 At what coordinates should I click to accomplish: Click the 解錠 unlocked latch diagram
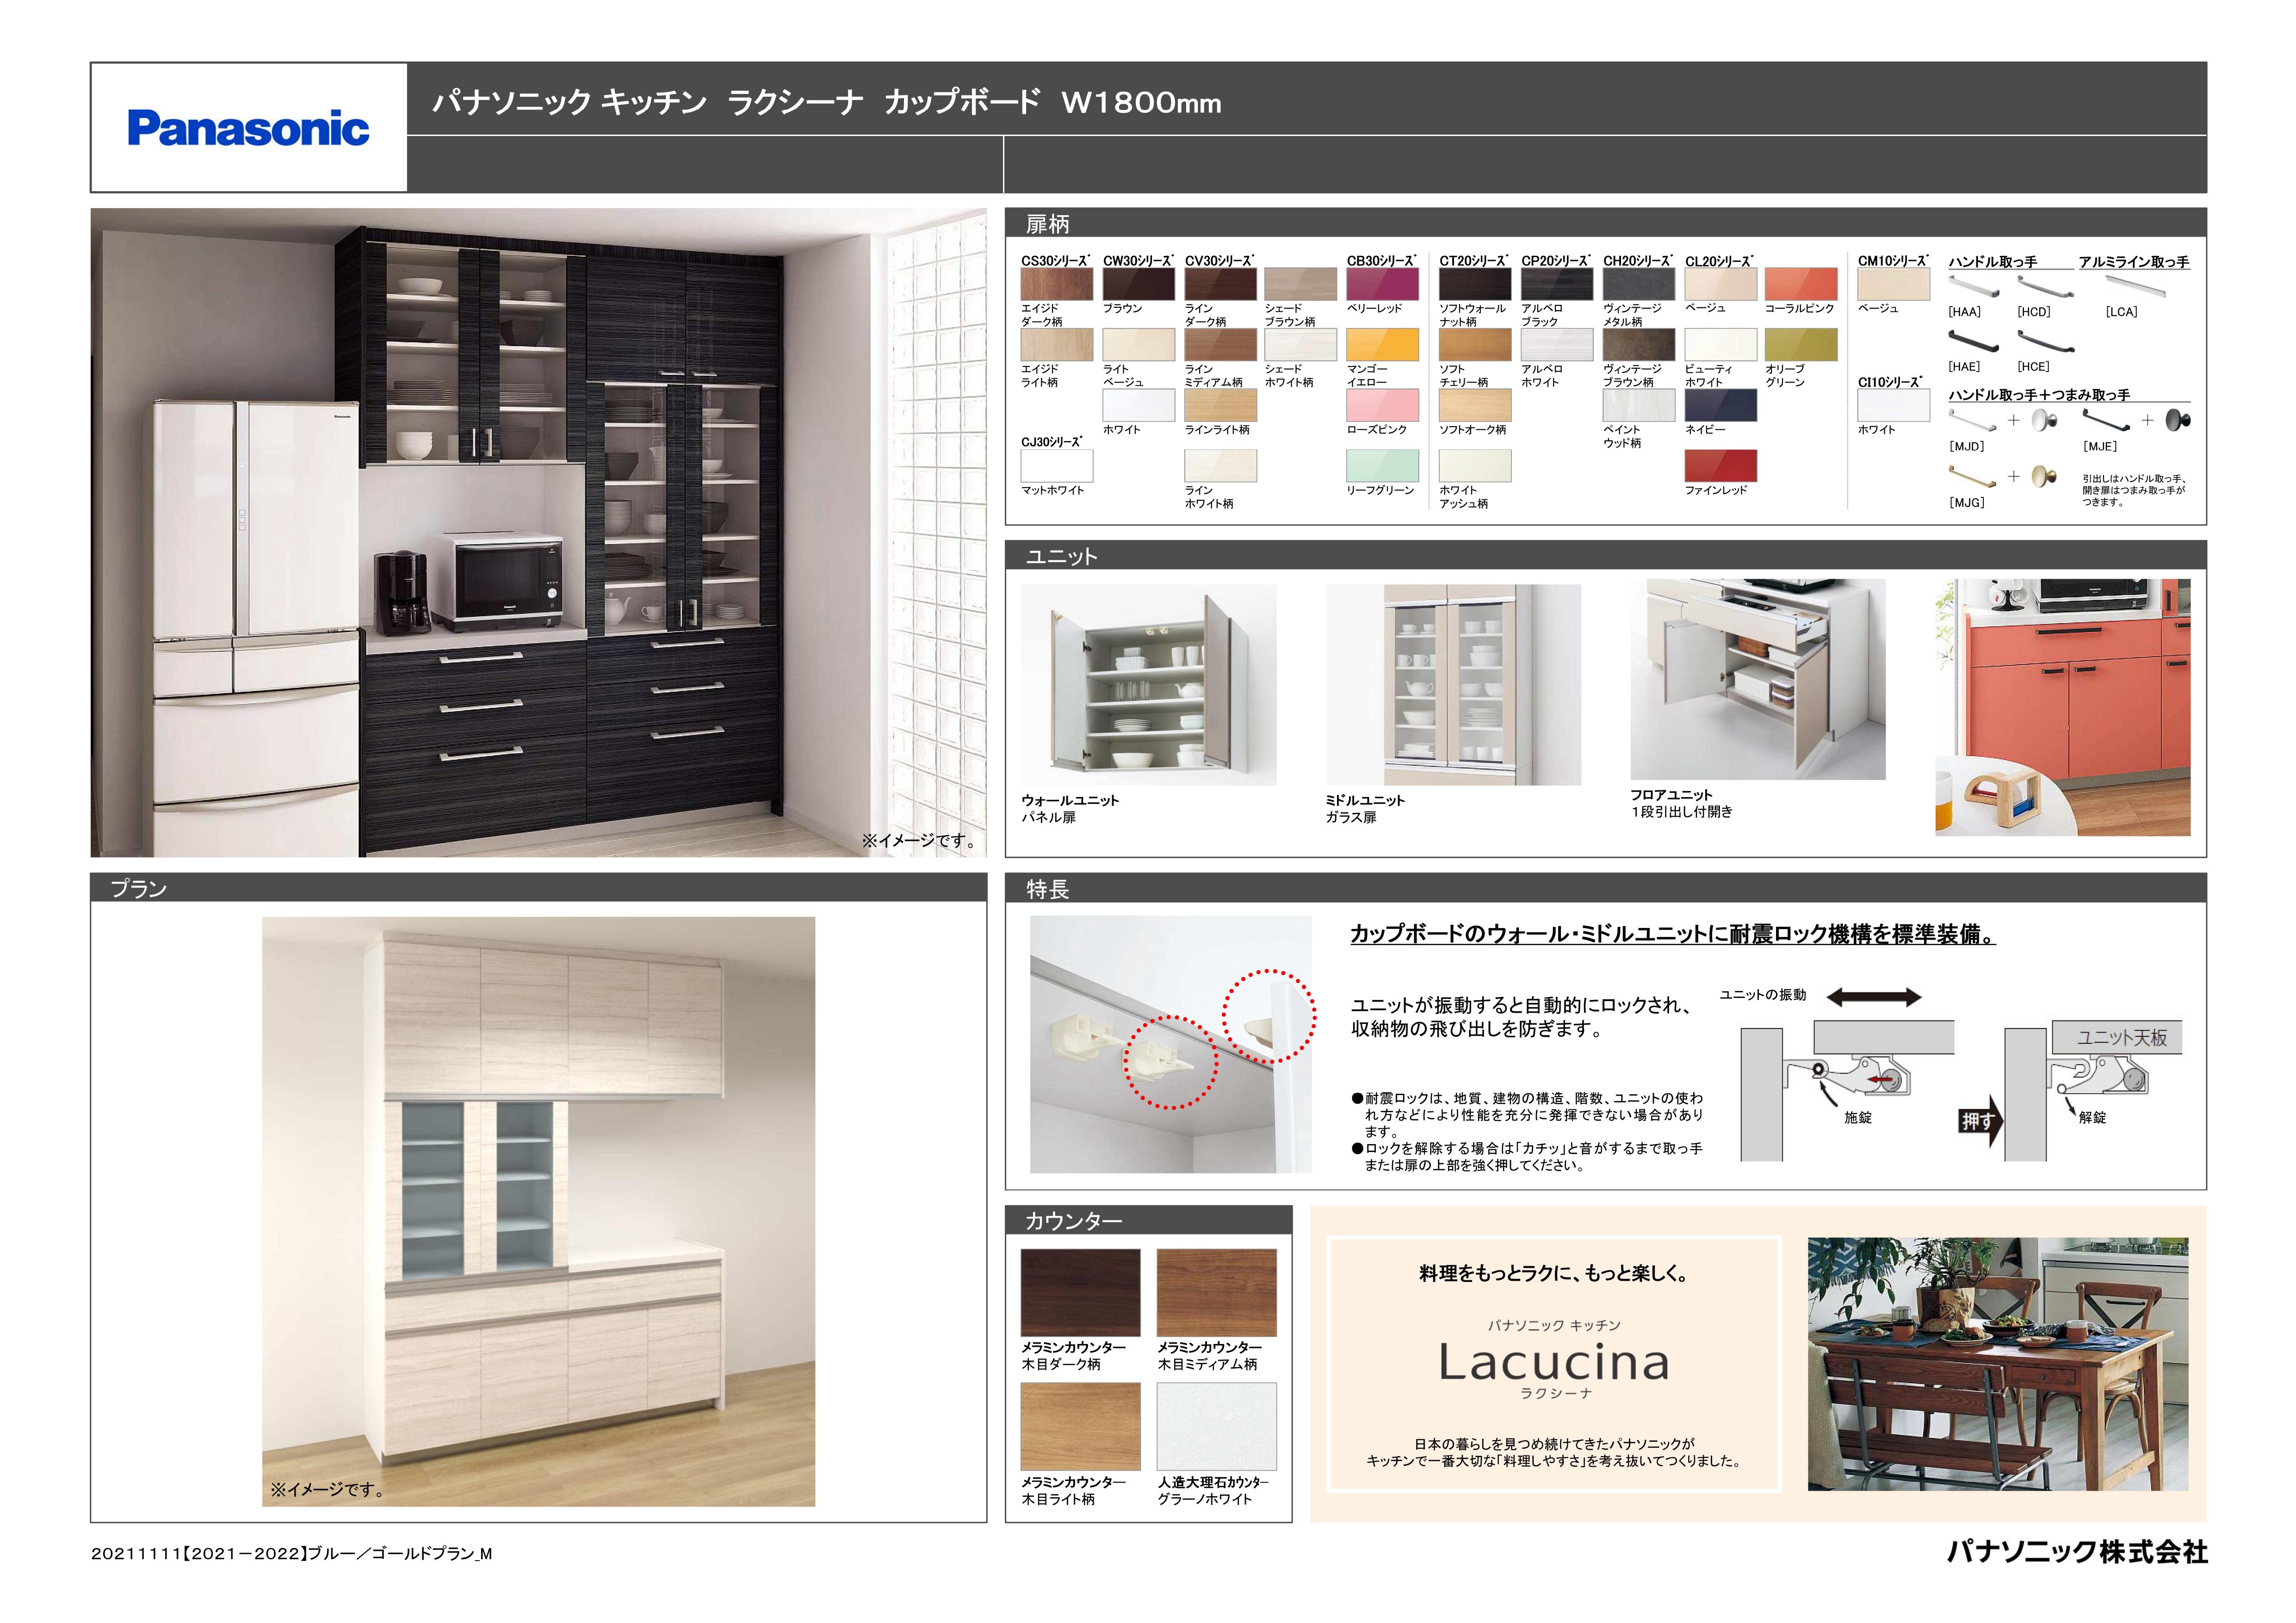(2093, 1090)
